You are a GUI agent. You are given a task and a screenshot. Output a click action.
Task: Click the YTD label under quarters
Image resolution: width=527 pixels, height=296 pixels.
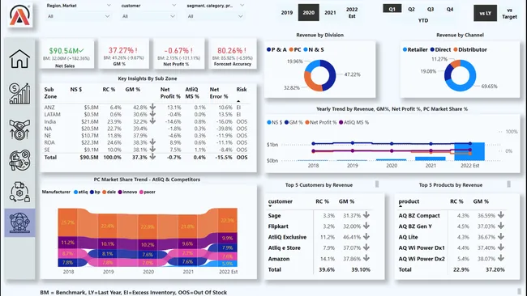[423, 20]
